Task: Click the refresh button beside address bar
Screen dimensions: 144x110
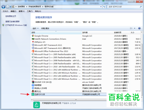Action: click(104, 7)
